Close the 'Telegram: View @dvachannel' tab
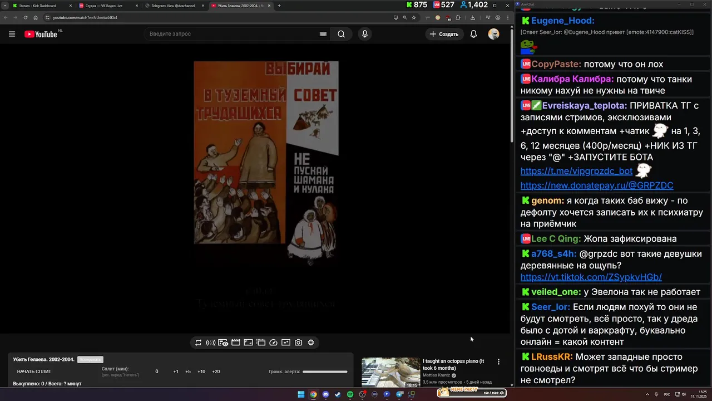The height and width of the screenshot is (401, 712). [x=203, y=6]
